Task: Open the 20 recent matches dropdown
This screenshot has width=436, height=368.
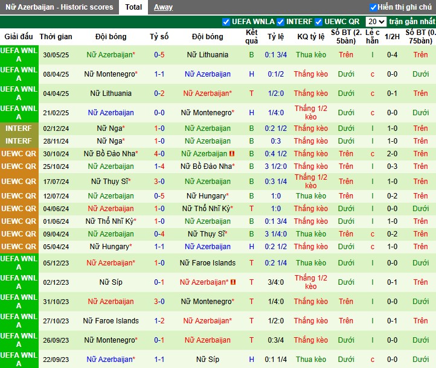Action: tap(376, 22)
